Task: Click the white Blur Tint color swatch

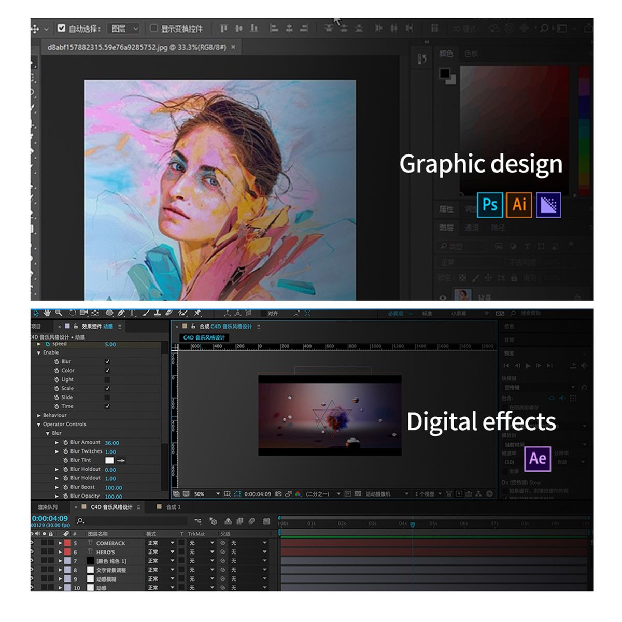Action: coord(109,460)
